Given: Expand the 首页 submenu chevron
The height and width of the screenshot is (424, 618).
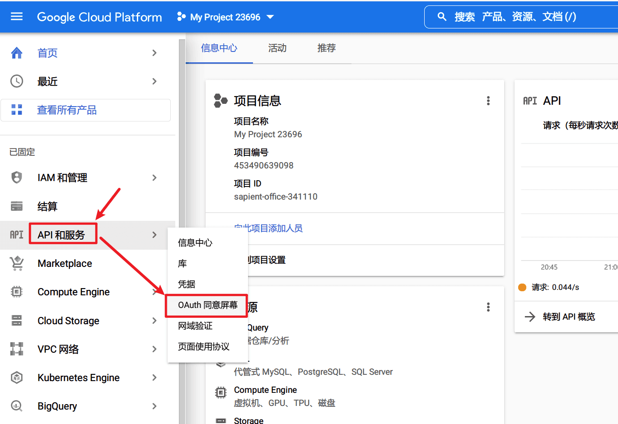Looking at the screenshot, I should (154, 53).
